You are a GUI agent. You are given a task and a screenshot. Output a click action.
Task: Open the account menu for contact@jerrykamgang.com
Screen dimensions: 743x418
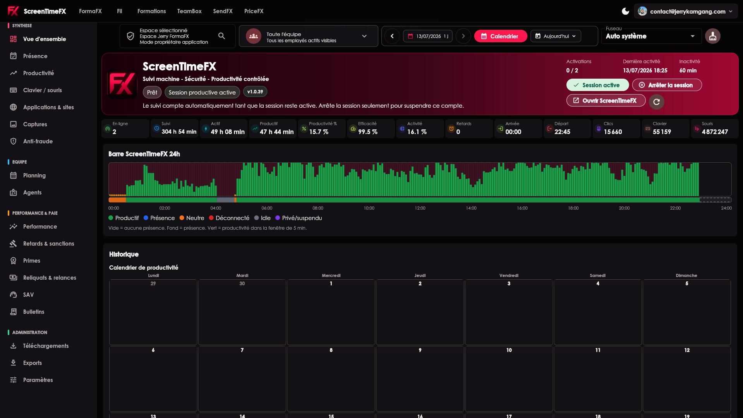(686, 11)
